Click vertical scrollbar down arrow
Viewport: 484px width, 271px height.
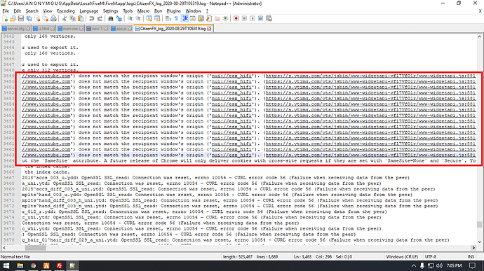point(479,242)
